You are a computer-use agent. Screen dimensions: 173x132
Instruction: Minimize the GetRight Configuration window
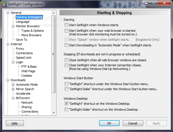pyautogui.click(x=146, y=3)
